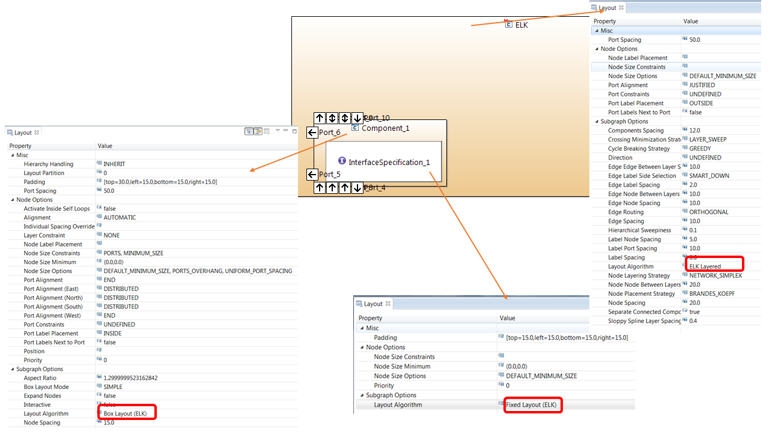Viewport: 769px width, 432px height.
Task: Select the Component_1 label
Action: (386, 128)
